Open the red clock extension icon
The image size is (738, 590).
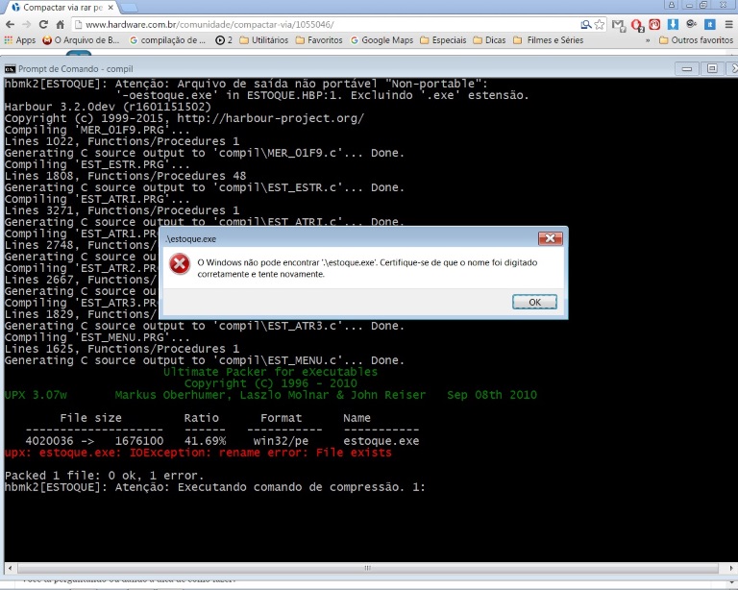point(654,24)
